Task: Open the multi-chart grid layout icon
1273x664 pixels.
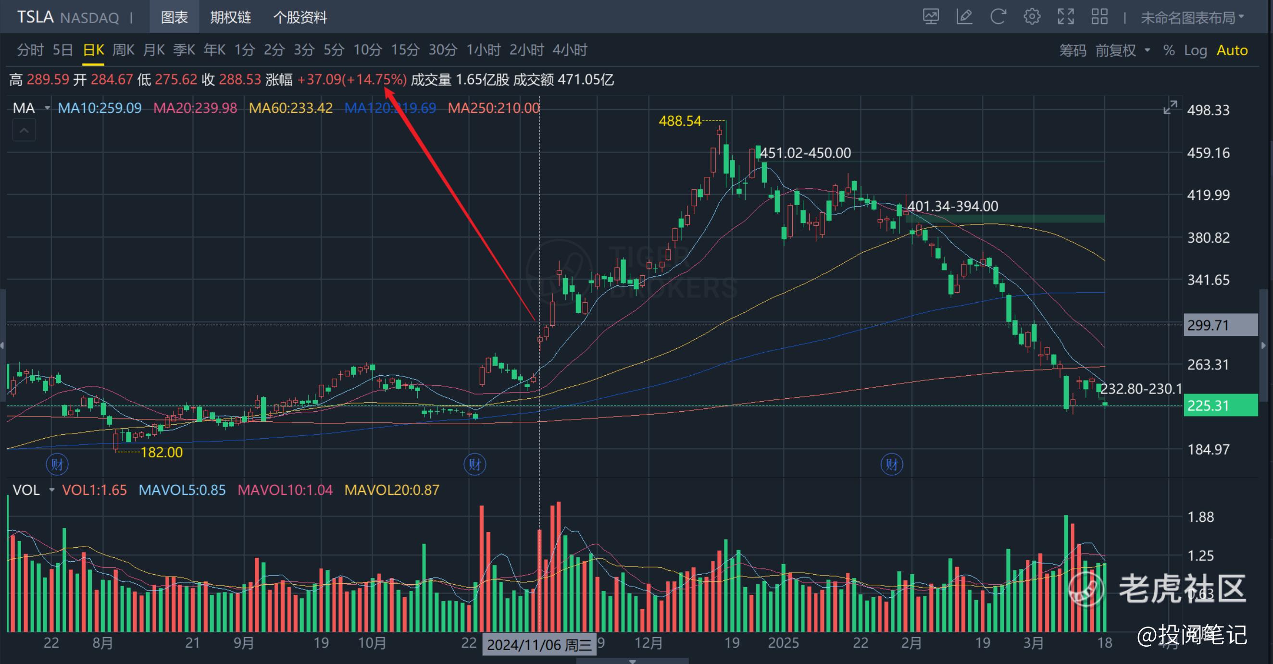Action: (x=1099, y=17)
